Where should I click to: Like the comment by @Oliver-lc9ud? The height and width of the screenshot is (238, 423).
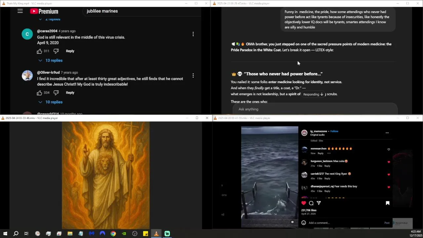[x=39, y=93]
